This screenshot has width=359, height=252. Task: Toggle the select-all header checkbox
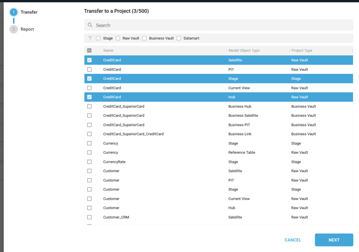coord(89,50)
